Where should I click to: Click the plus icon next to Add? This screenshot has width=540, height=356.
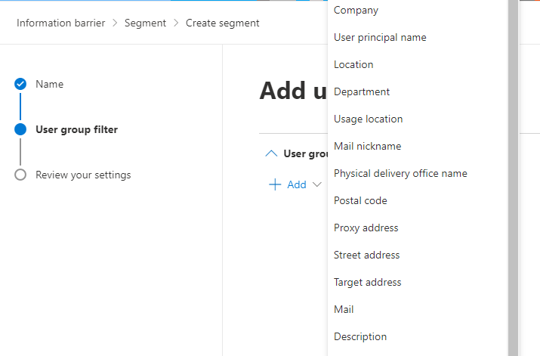[275, 184]
